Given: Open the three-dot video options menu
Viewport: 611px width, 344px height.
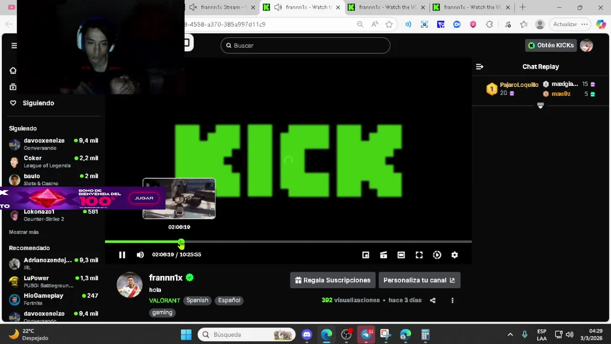Looking at the screenshot, I should [x=452, y=301].
